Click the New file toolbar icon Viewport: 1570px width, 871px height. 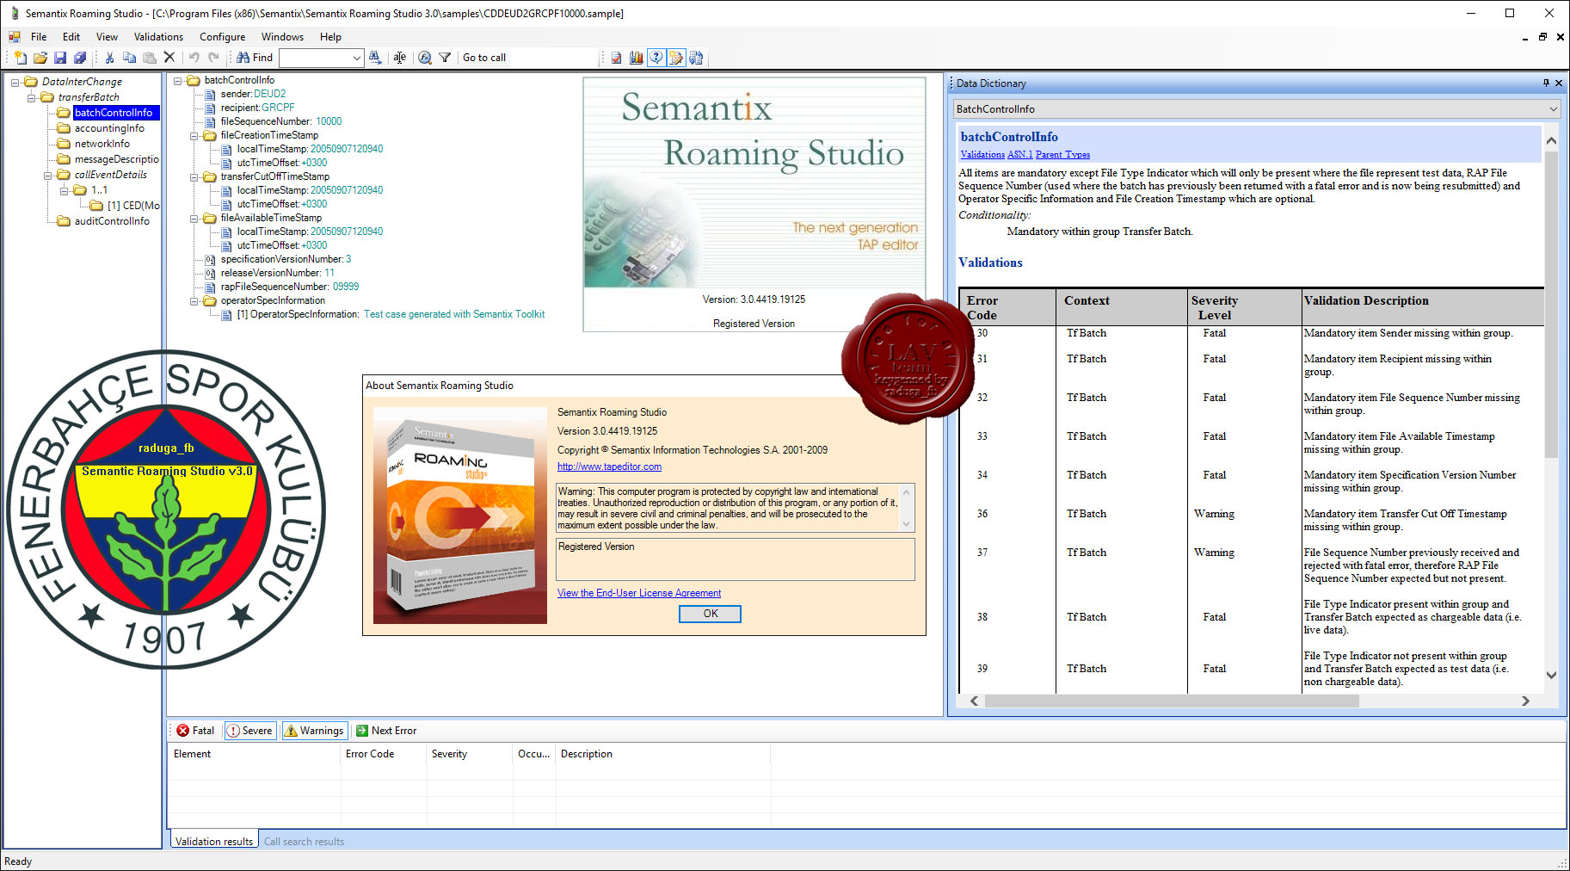[x=21, y=58]
